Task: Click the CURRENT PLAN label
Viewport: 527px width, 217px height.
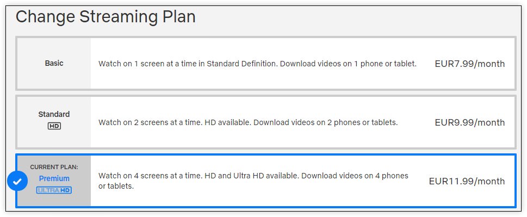Action: pos(54,167)
